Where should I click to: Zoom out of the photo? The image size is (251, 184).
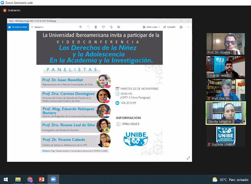pyautogui.click(x=88, y=27)
